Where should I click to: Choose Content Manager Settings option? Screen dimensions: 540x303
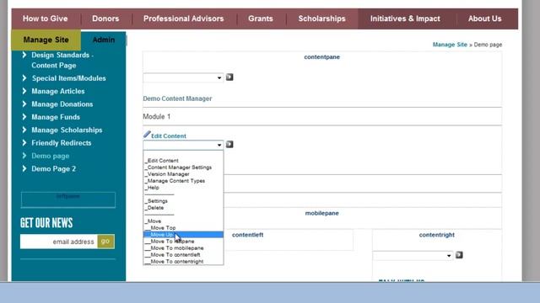[183, 167]
